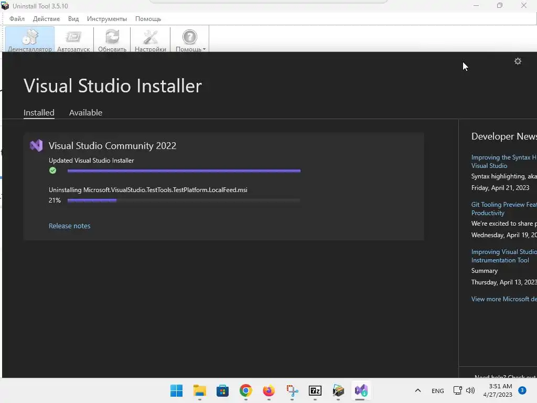Open the clock showing 3:51 AM
This screenshot has height=403, width=537.
497,390
